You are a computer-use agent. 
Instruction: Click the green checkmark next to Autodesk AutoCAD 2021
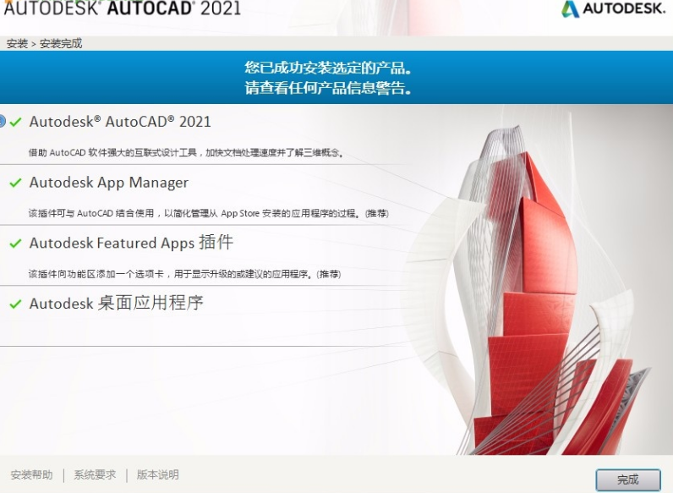(x=15, y=122)
